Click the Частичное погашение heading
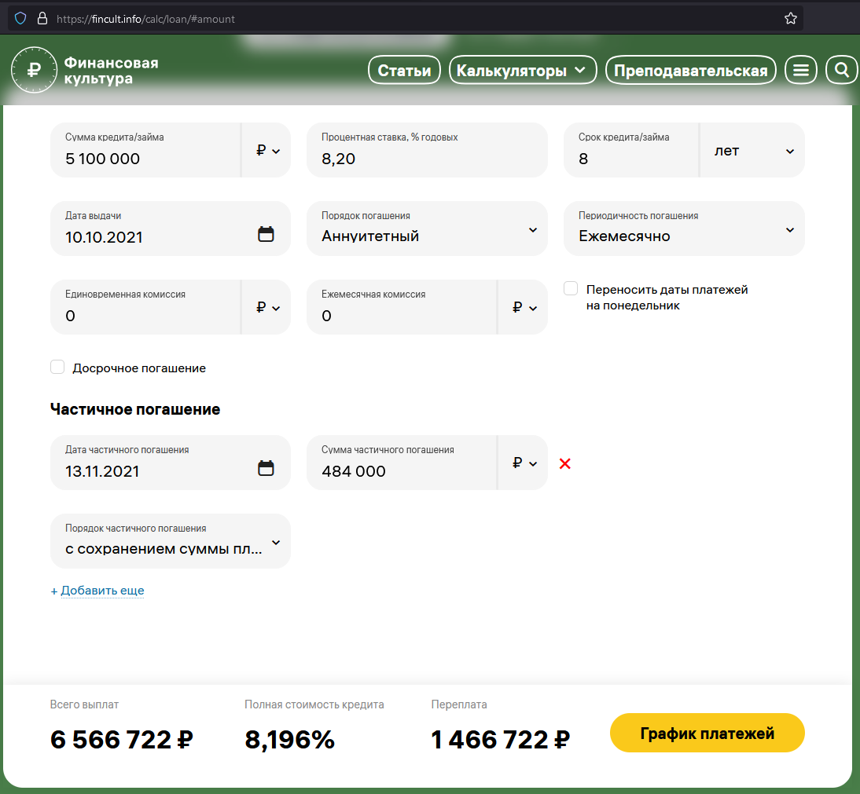Image resolution: width=860 pixels, height=794 pixels. click(135, 409)
